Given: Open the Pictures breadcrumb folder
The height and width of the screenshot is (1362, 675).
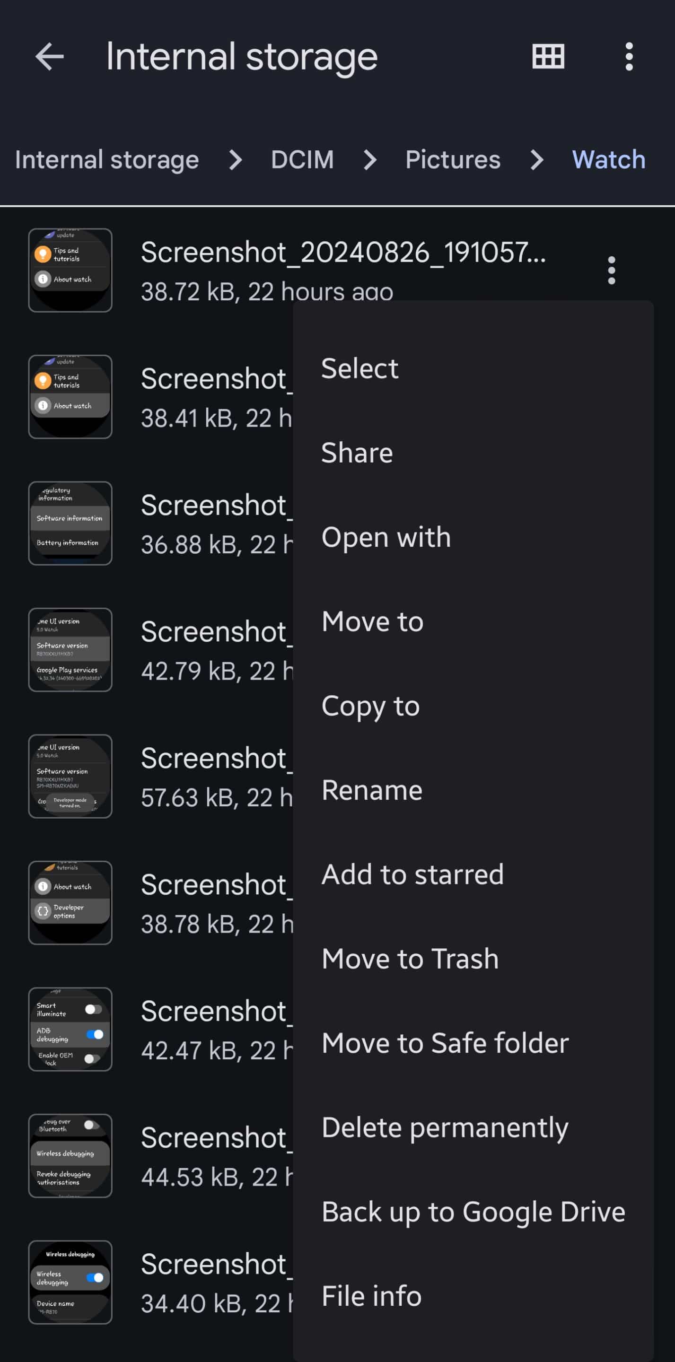Looking at the screenshot, I should (453, 160).
